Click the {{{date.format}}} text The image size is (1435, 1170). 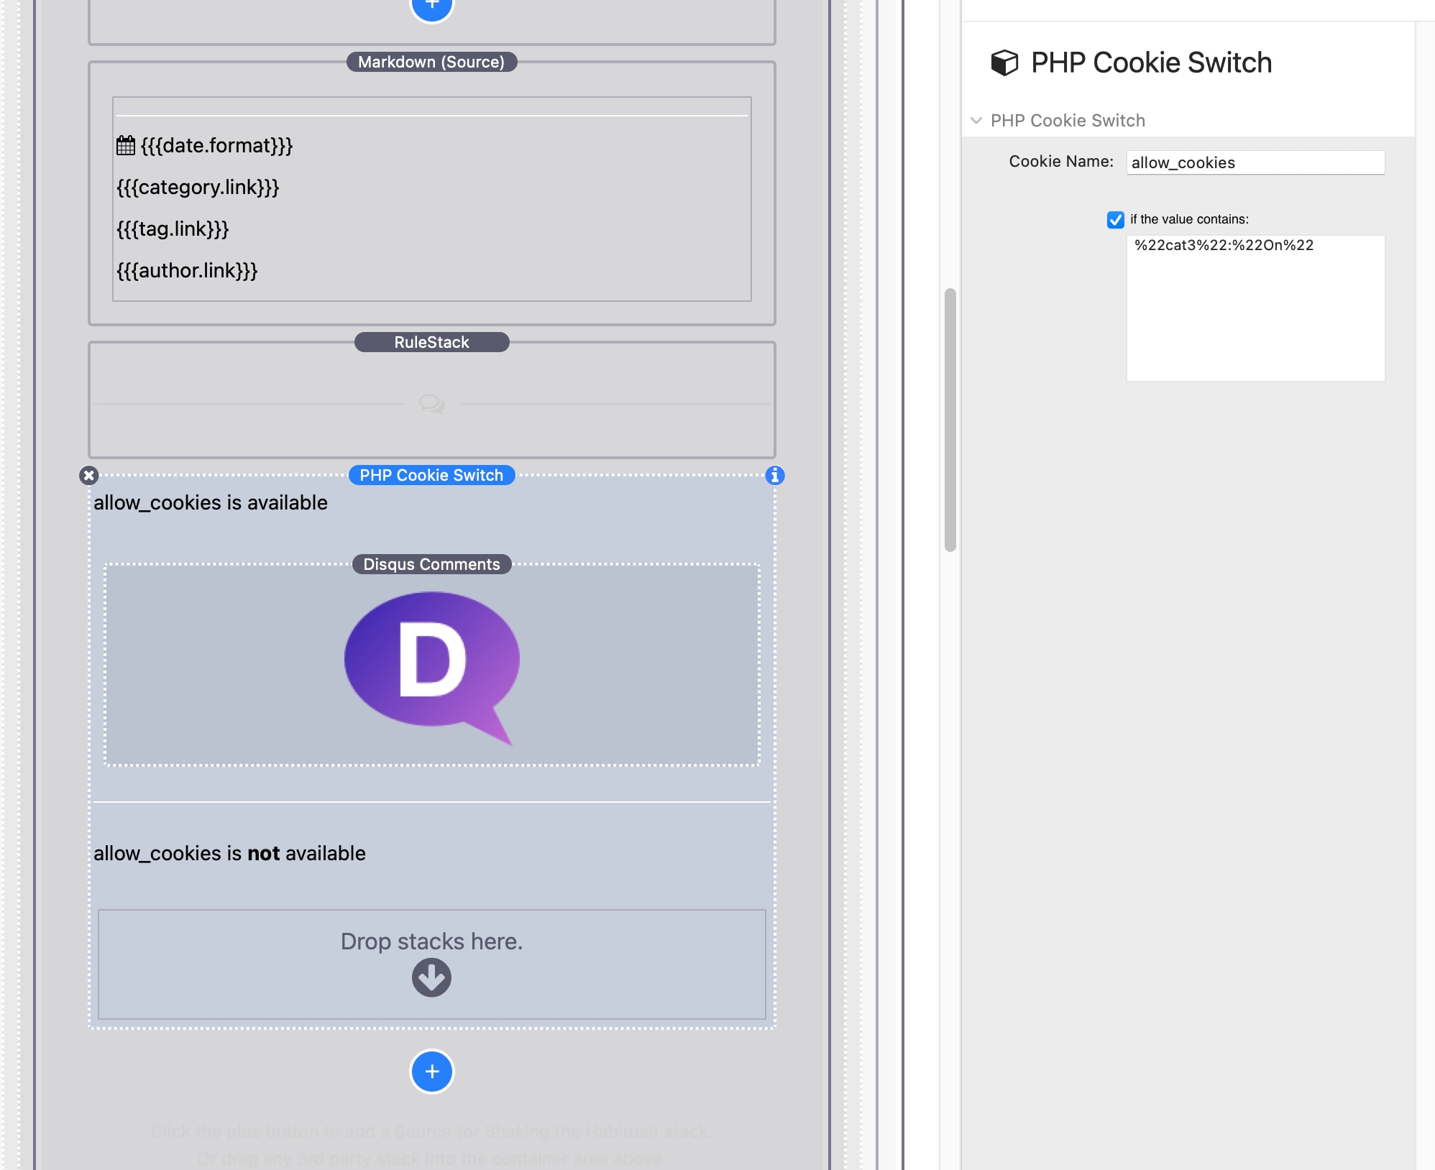(x=216, y=145)
